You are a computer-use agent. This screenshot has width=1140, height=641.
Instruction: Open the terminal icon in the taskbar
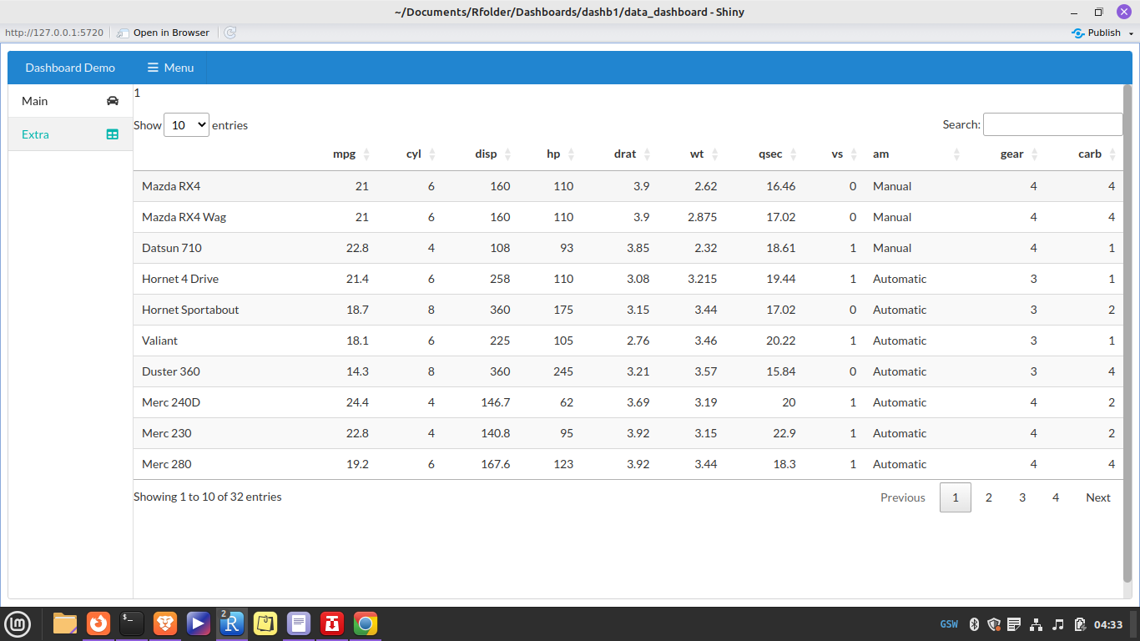(132, 623)
